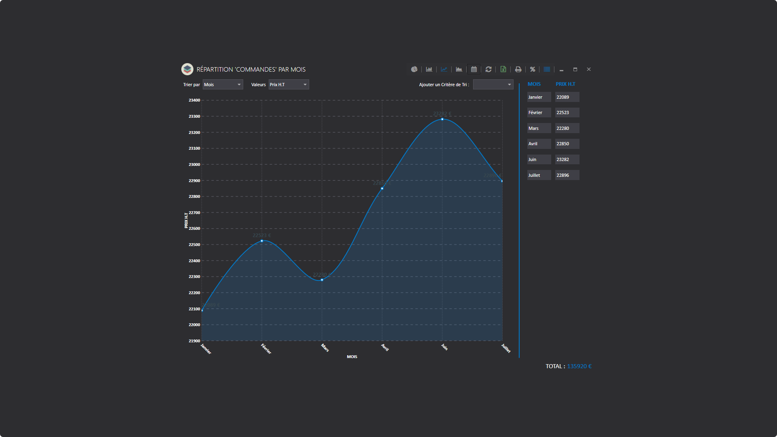Click the Février data point on chart

tap(262, 241)
